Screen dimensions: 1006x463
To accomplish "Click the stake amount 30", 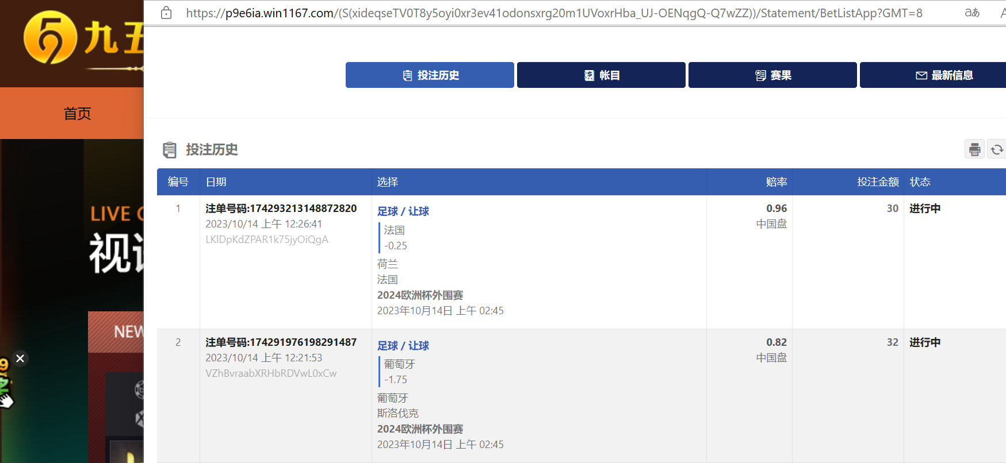I will (x=893, y=209).
